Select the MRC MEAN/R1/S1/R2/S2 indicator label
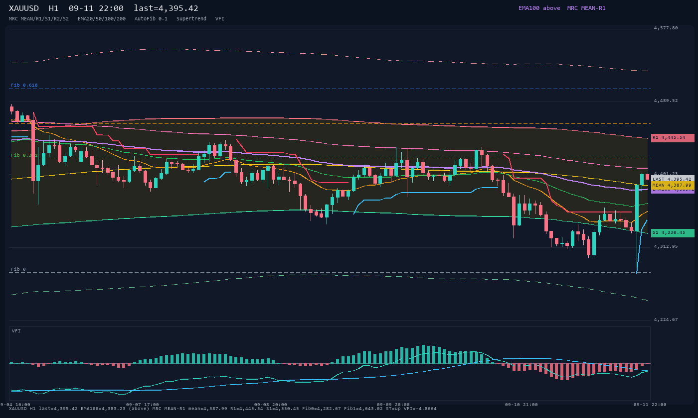This screenshot has height=418, width=698. click(x=39, y=19)
